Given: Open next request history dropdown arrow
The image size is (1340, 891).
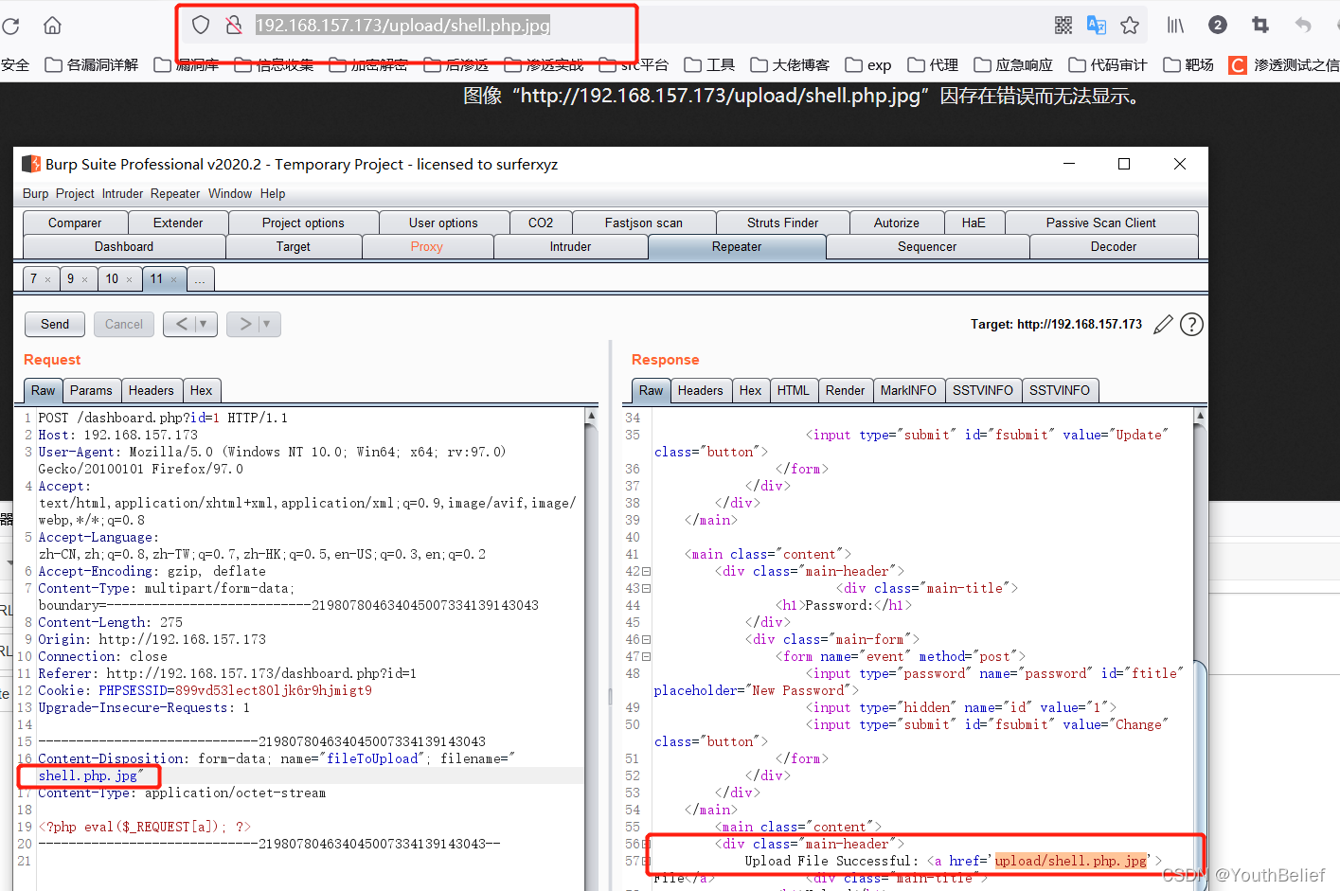Looking at the screenshot, I should pos(267,324).
